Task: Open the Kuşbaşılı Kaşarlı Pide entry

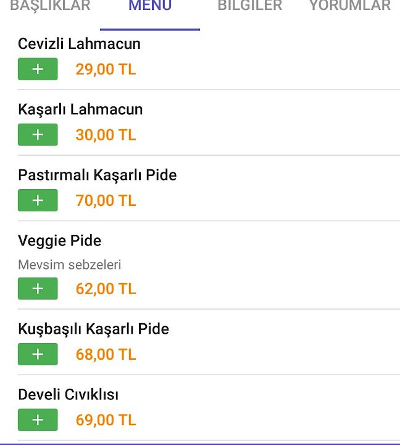Action: 94,329
